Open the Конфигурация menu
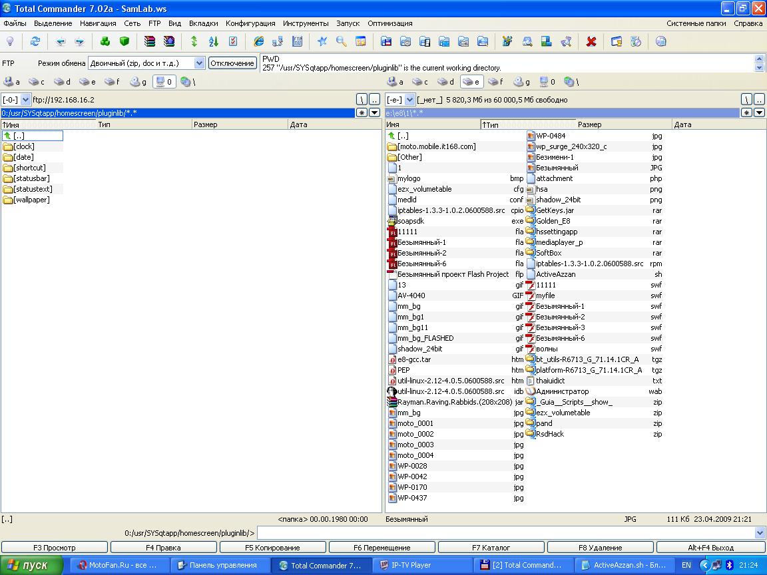This screenshot has width=767, height=575. coord(250,23)
